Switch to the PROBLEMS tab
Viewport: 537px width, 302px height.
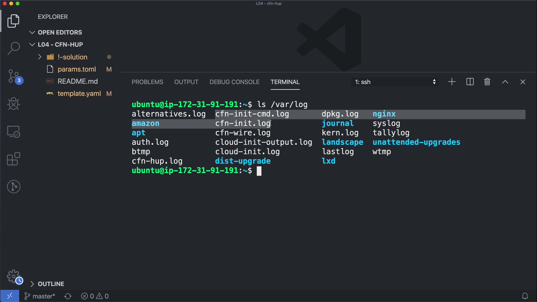(x=147, y=82)
